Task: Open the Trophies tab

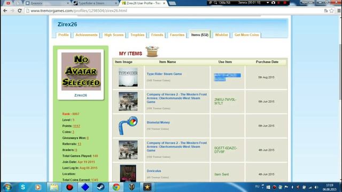Action: (x=137, y=35)
